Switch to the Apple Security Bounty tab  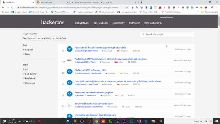87,2
